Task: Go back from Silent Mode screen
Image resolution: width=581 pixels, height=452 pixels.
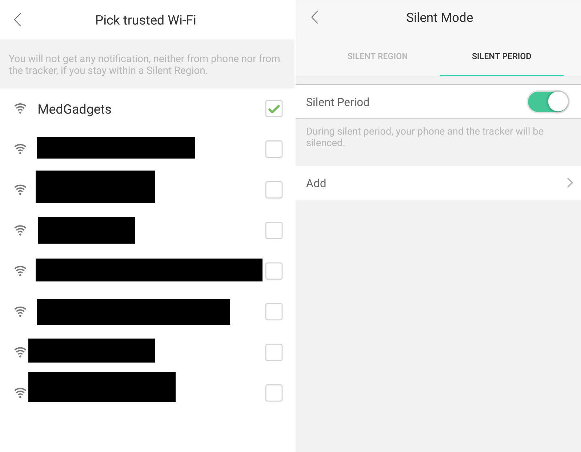Action: click(315, 17)
